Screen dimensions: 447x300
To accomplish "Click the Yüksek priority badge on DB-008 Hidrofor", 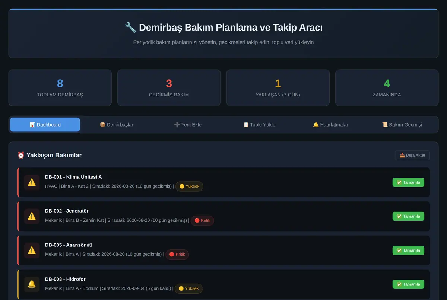I will pyautogui.click(x=188, y=288).
